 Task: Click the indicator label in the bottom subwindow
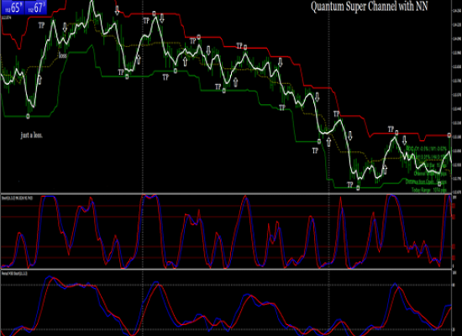click(x=14, y=274)
